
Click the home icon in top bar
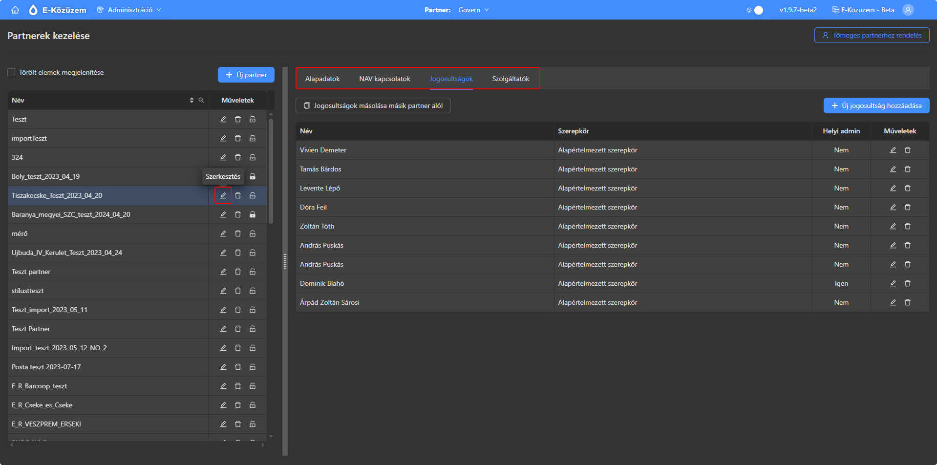click(x=15, y=10)
